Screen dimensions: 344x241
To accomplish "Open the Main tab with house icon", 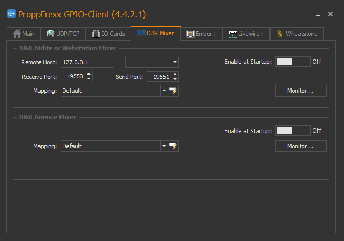I will [24, 34].
